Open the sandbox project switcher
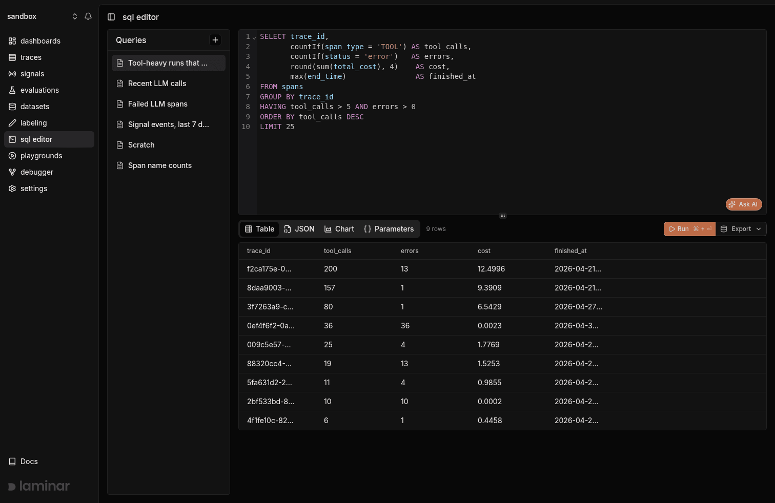Screen dimensions: 775x503 pos(42,16)
